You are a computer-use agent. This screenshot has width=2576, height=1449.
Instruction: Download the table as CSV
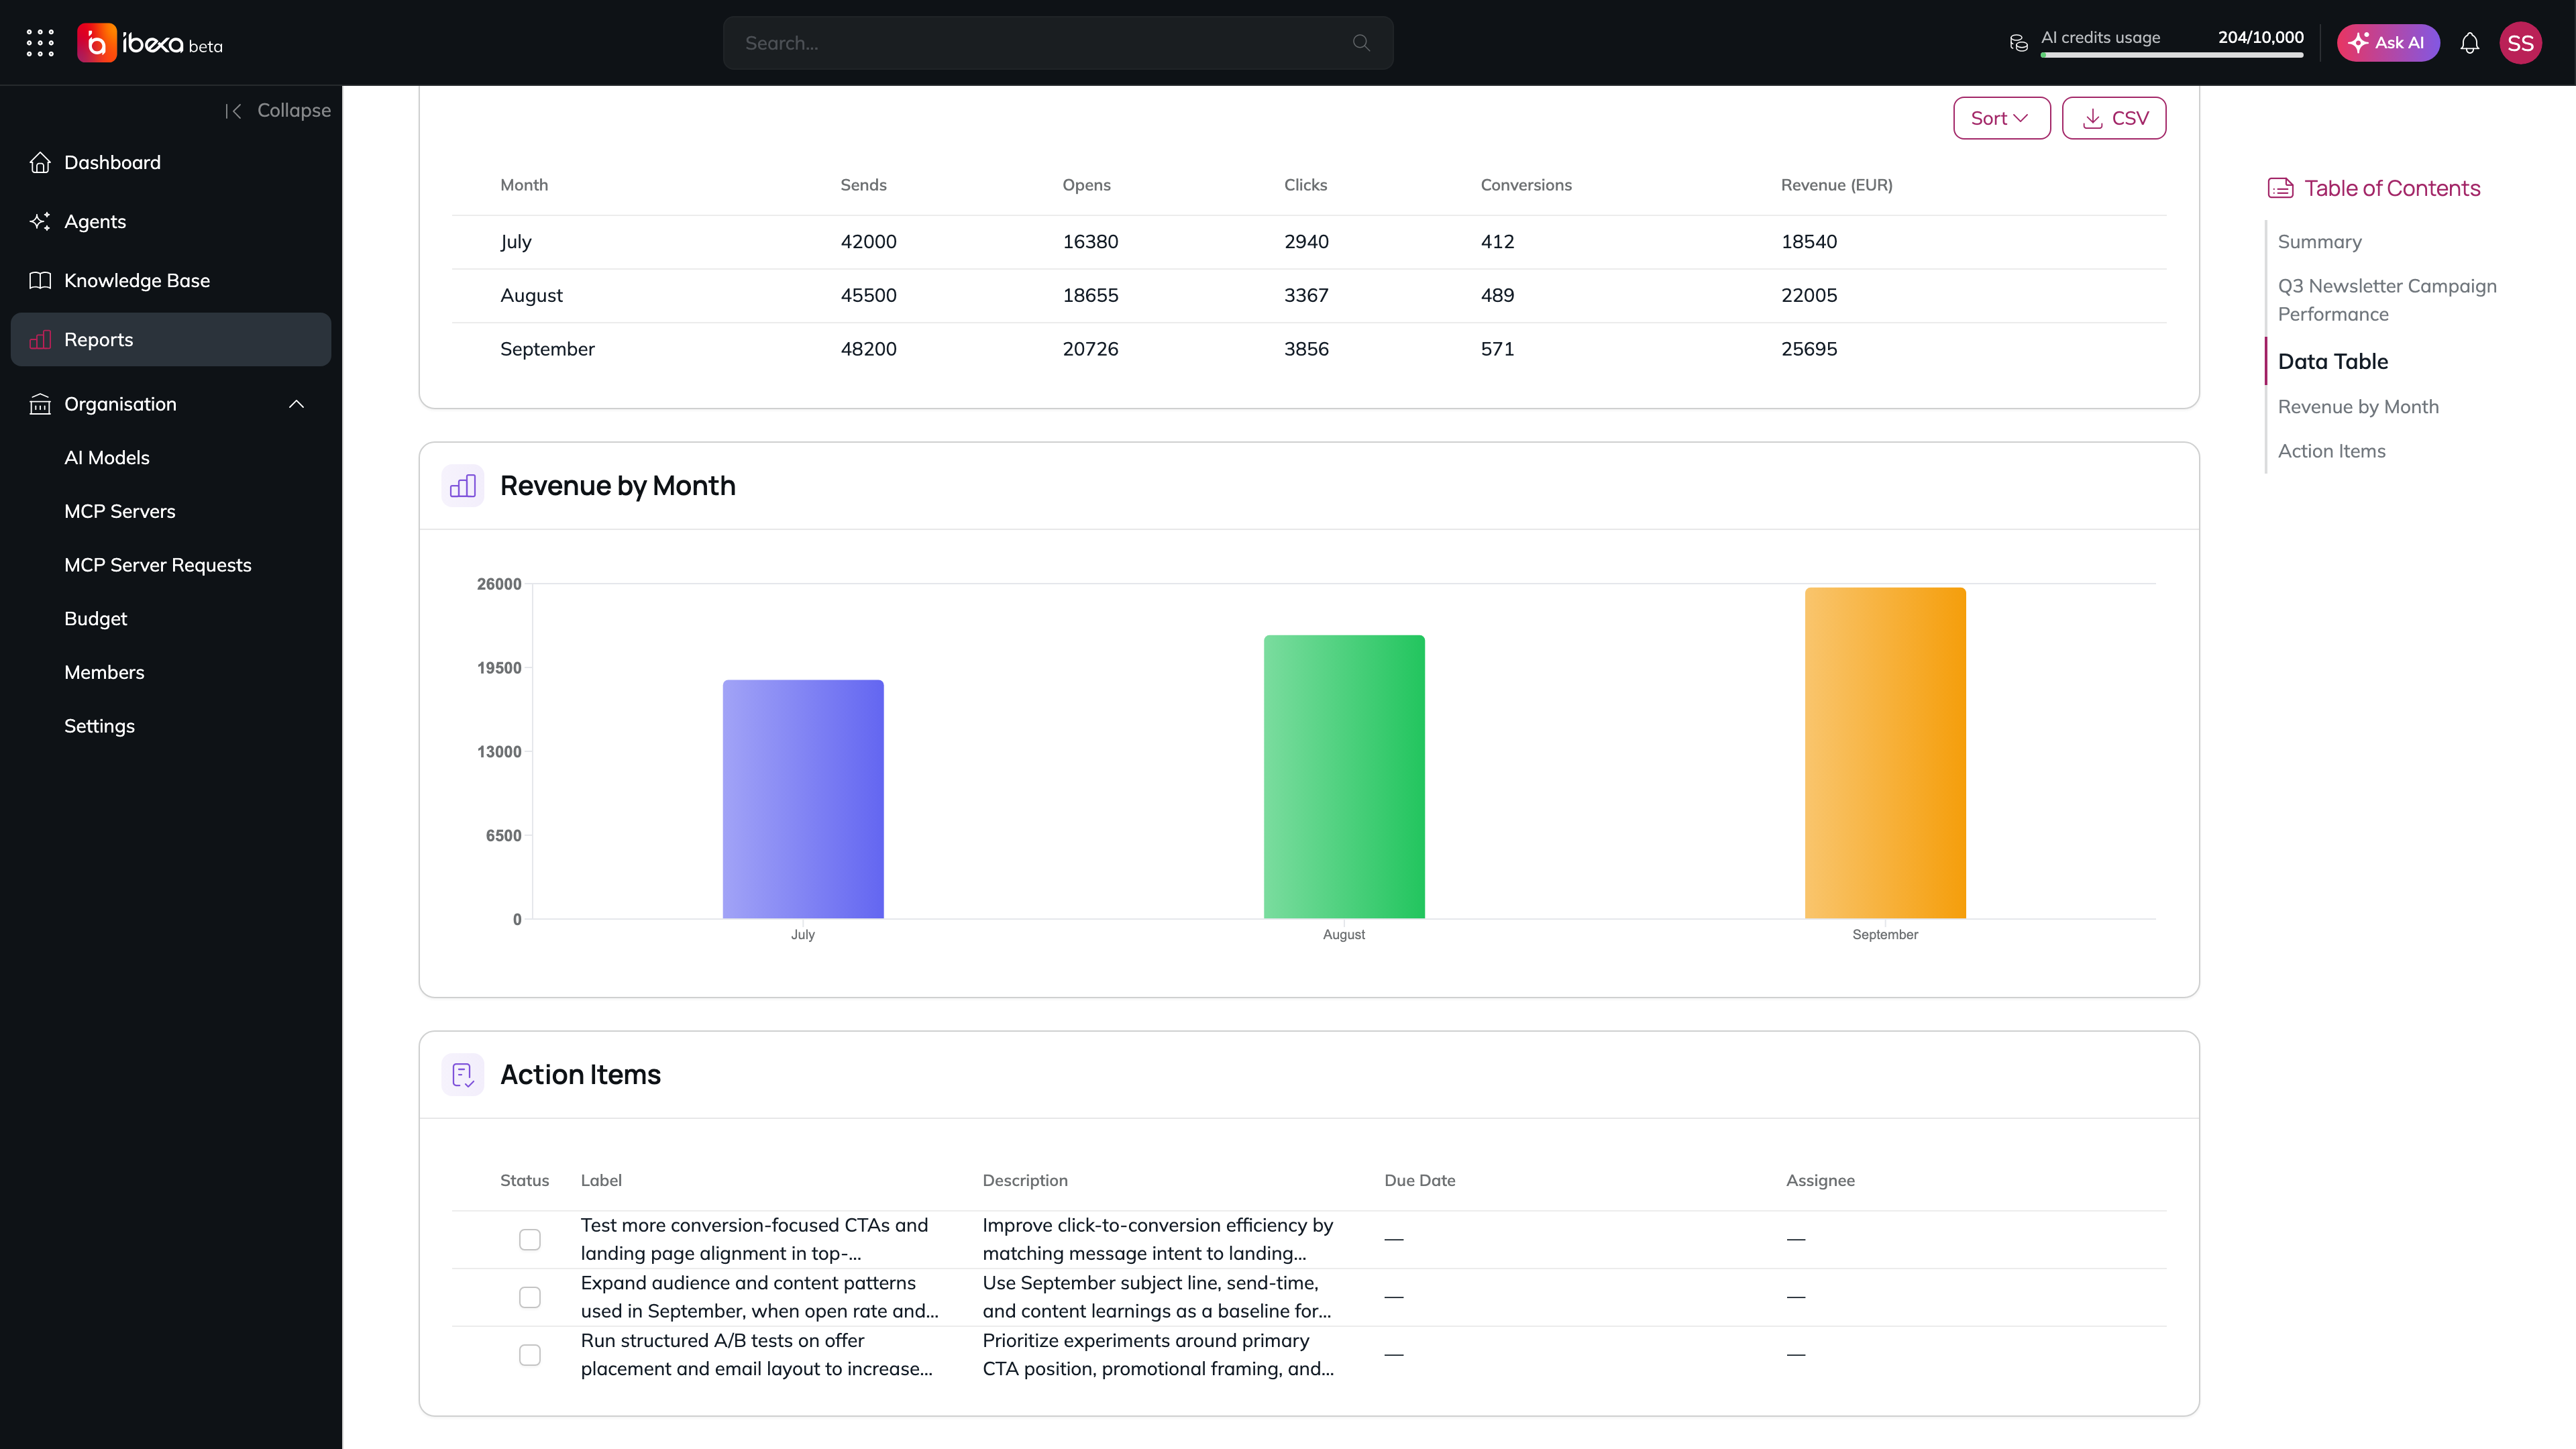click(x=2114, y=118)
